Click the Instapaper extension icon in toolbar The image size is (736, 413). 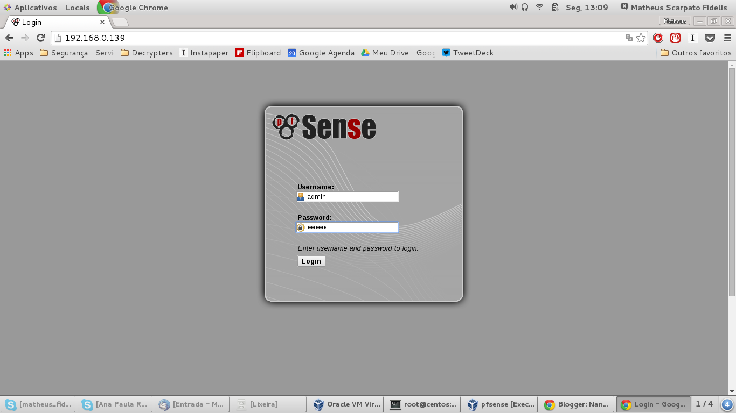coord(693,38)
